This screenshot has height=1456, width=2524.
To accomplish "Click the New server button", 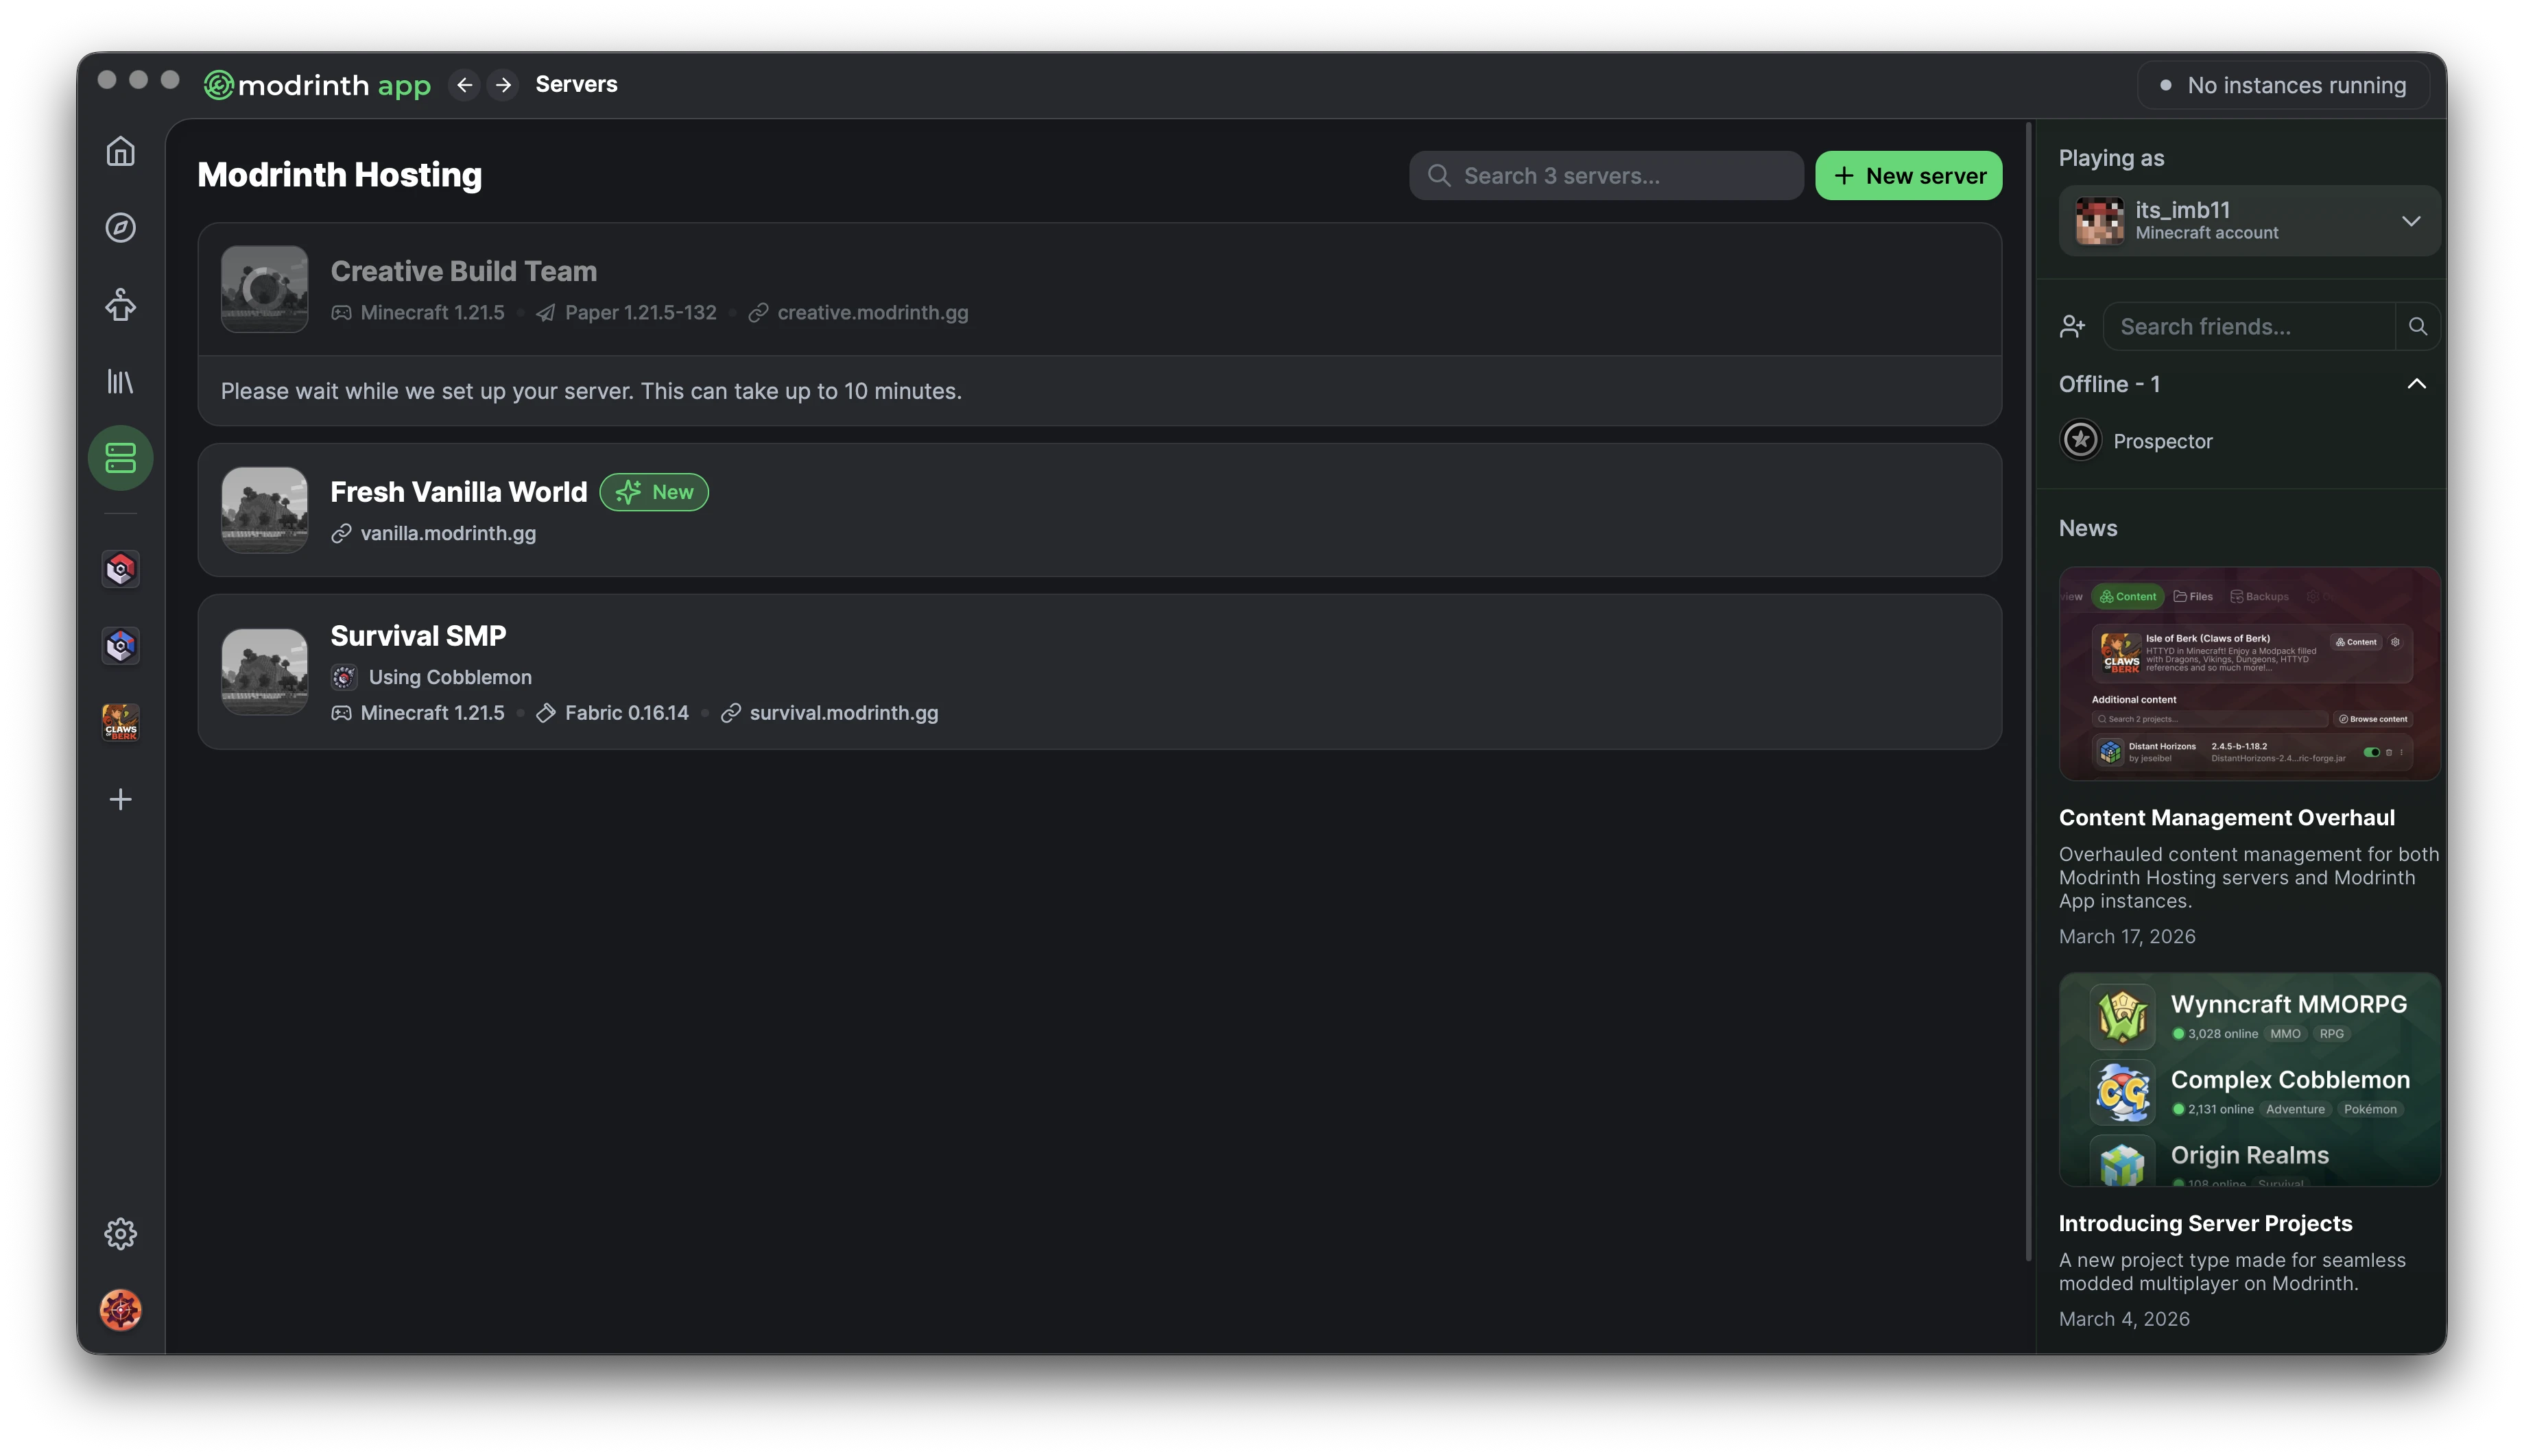I will click(1908, 175).
